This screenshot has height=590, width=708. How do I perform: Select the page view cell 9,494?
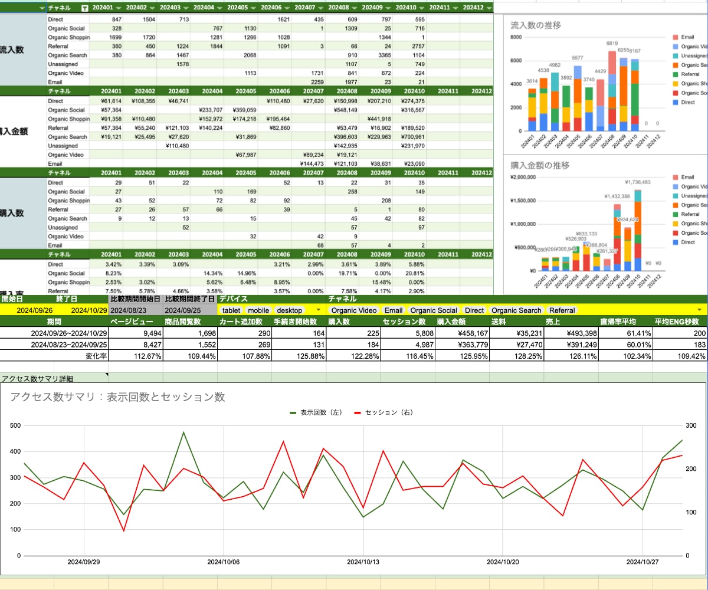click(136, 333)
